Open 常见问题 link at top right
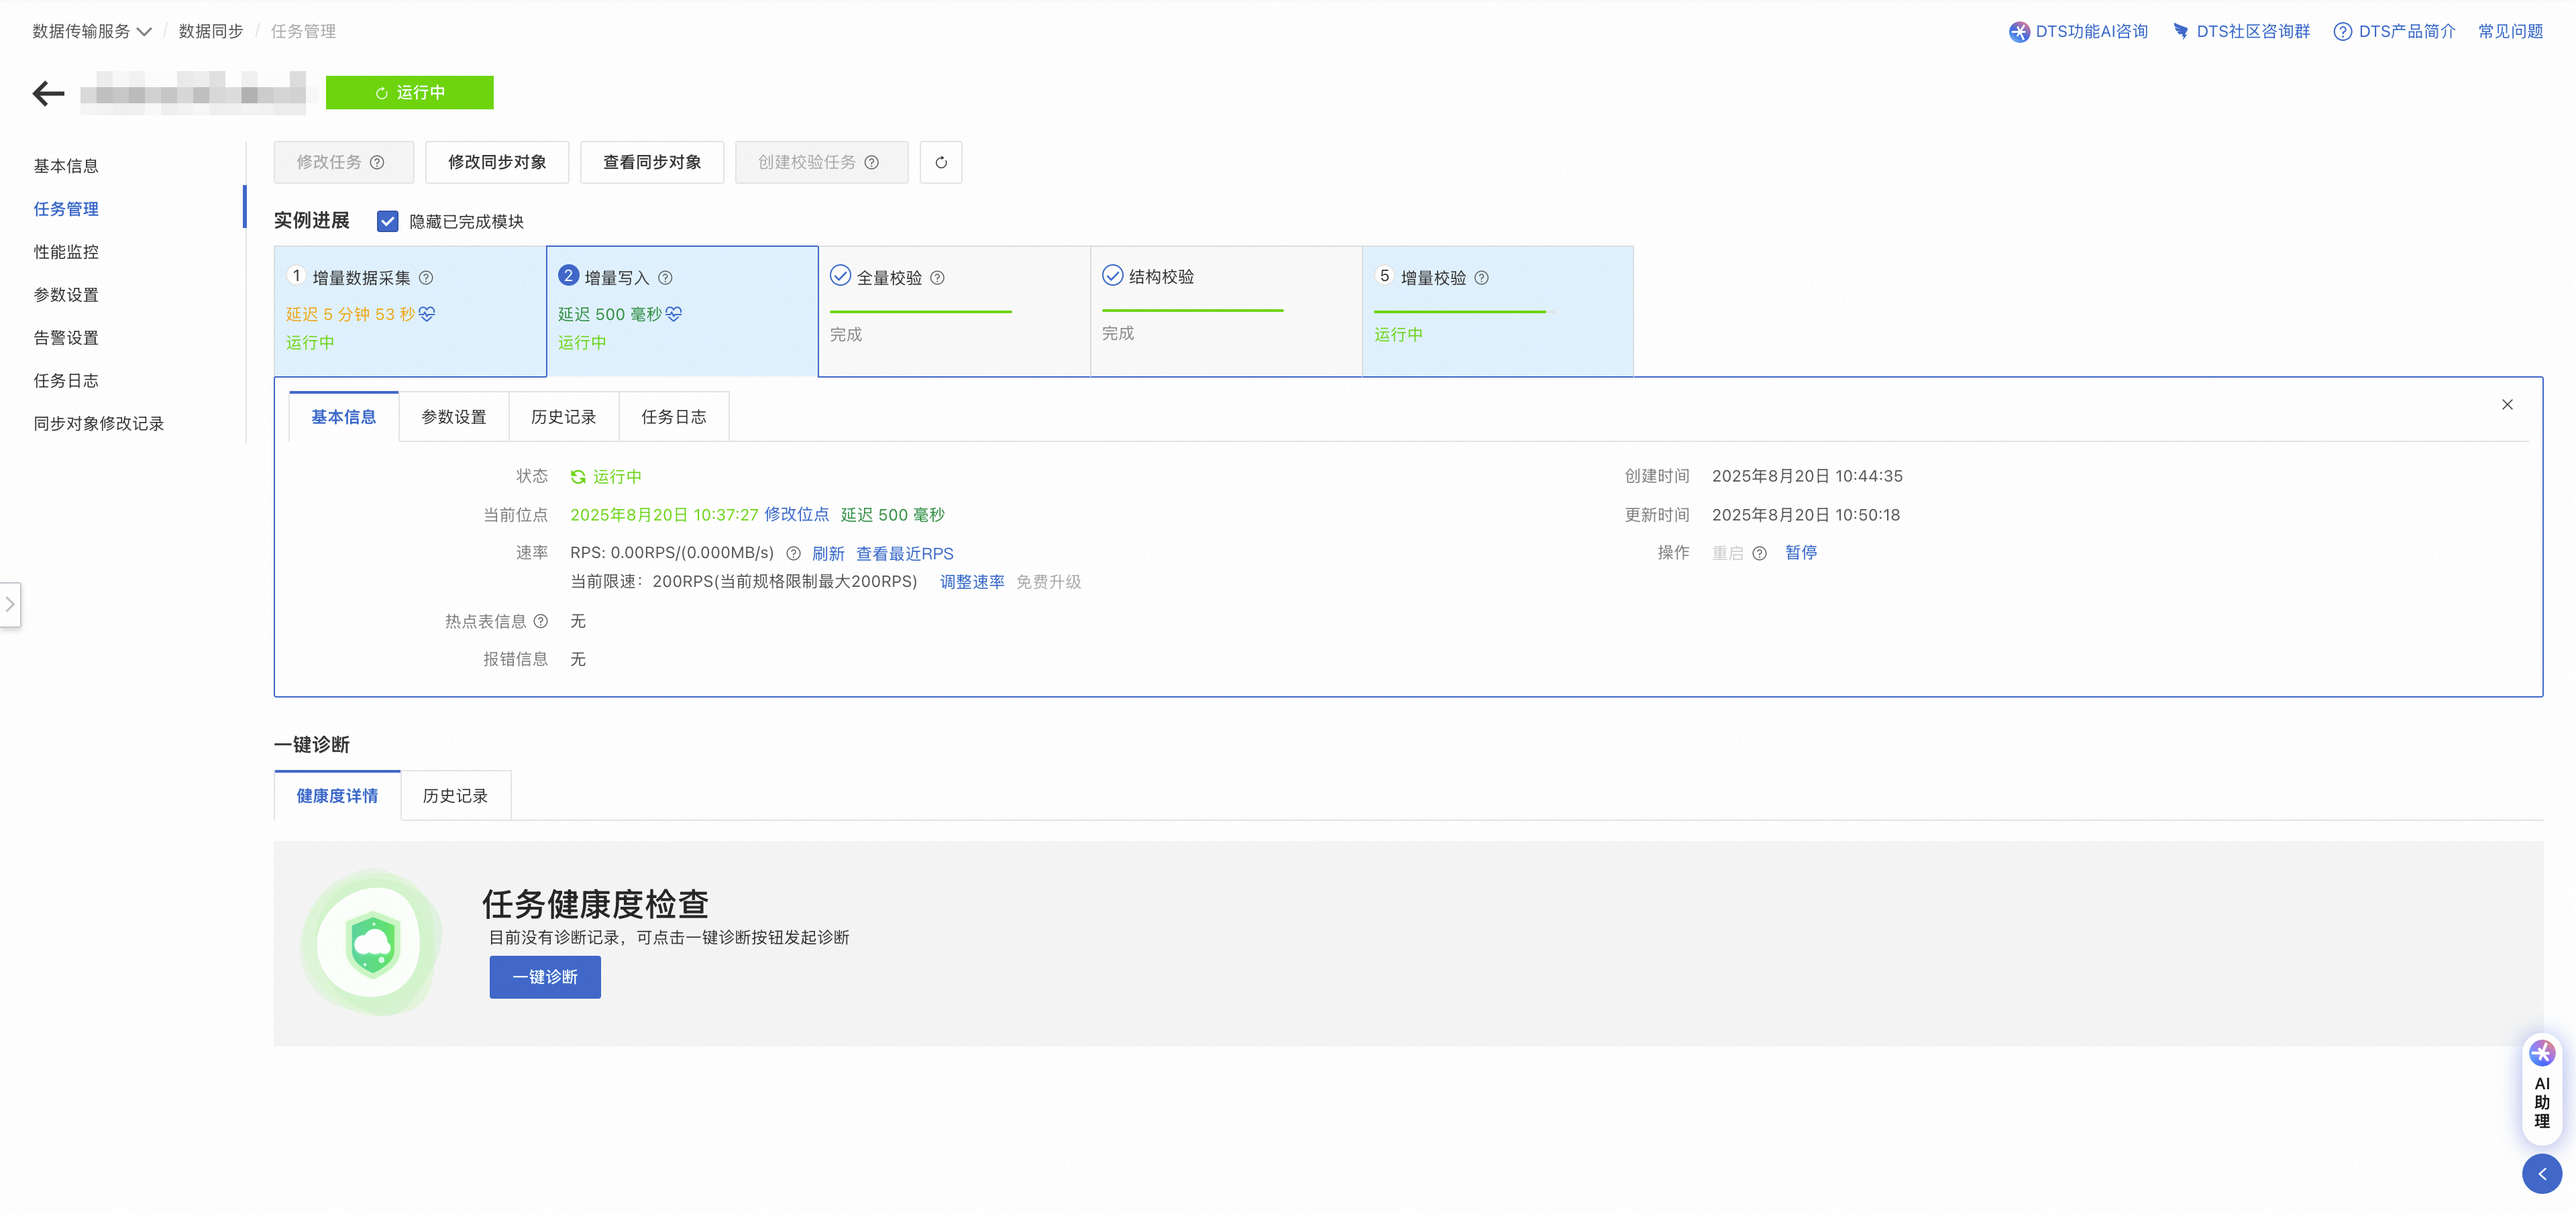Viewport: 2576px width, 1214px height. pyautogui.click(x=2510, y=32)
